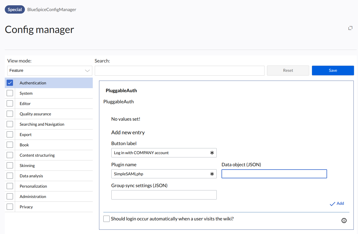
Task: Click the Config manager page title
Action: click(39, 30)
